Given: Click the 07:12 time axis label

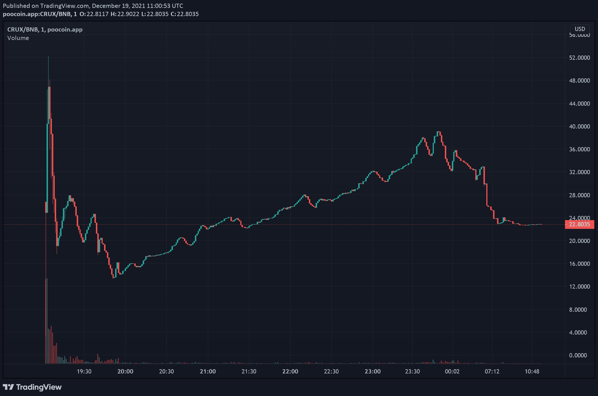Looking at the screenshot, I should pyautogui.click(x=492, y=371).
